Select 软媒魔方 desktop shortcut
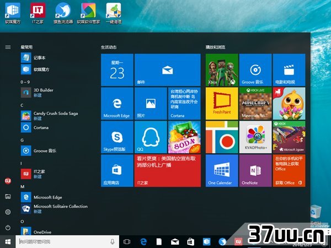Viewport: 331px width, 248px height. coord(13,13)
